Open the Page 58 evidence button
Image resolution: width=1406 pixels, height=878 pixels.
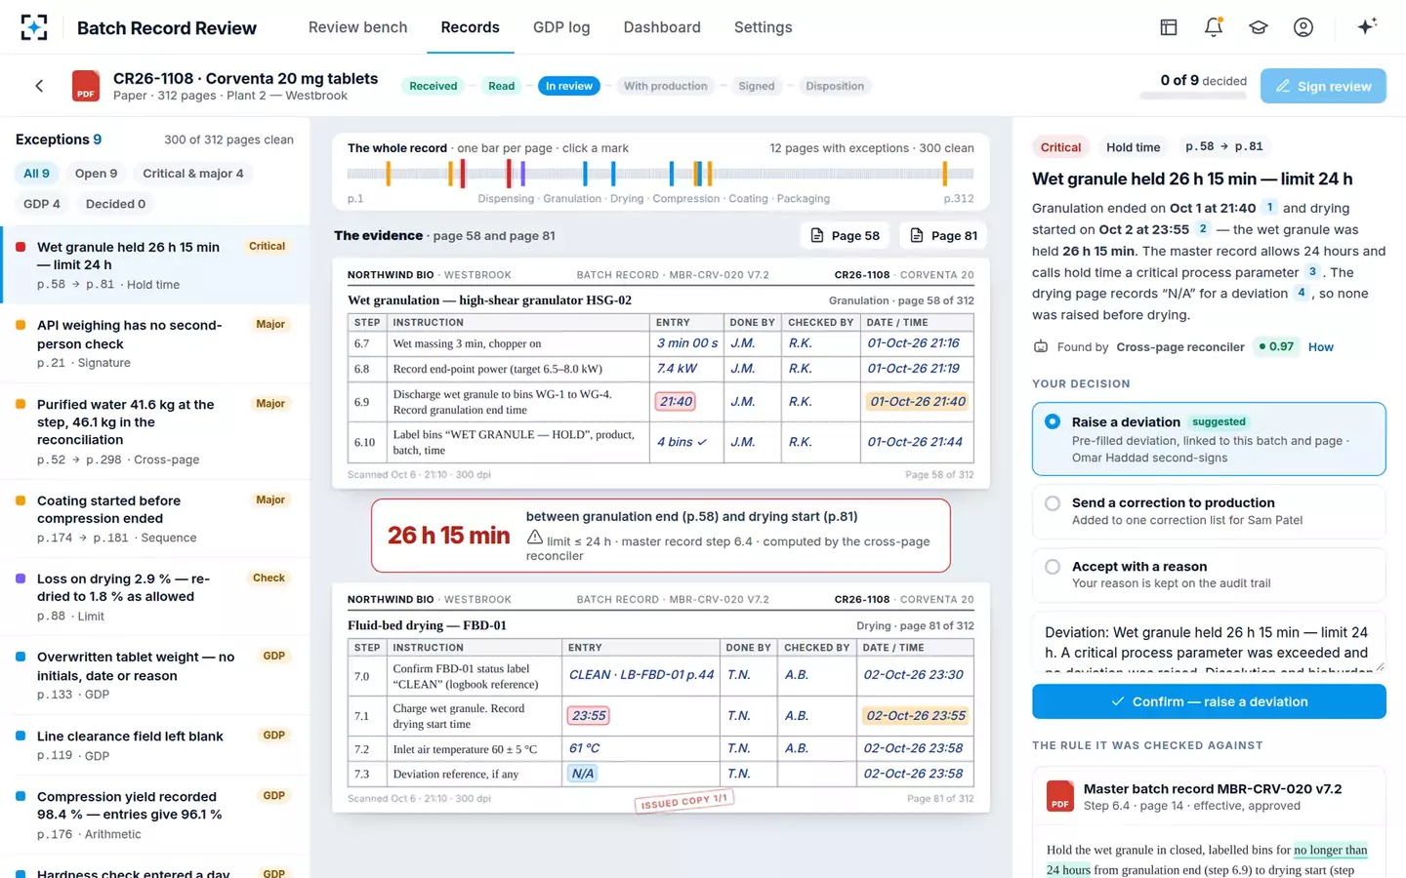pyautogui.click(x=846, y=235)
